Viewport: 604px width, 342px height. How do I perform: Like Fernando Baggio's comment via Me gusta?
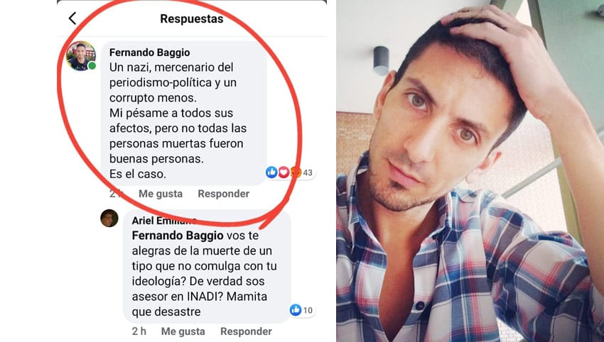(161, 194)
